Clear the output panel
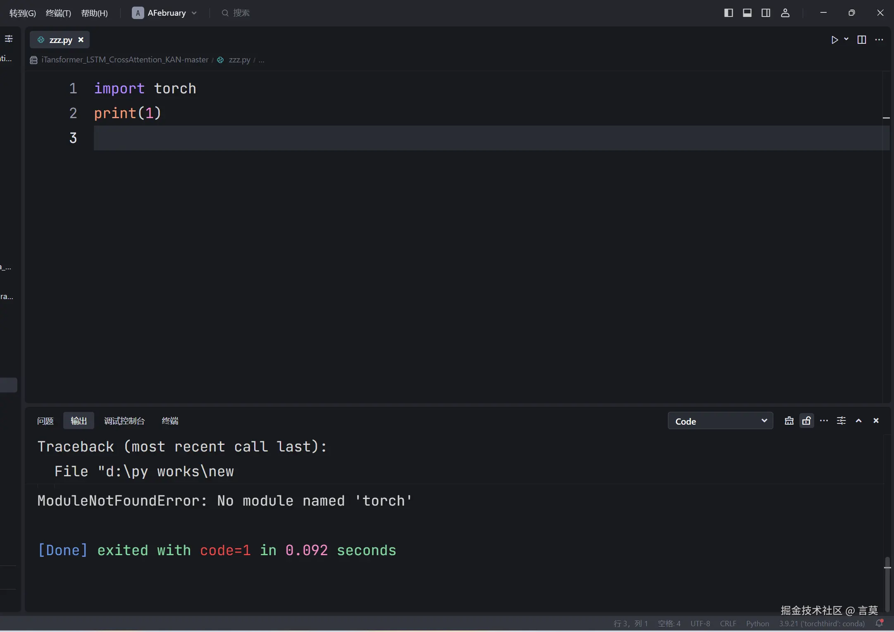This screenshot has height=632, width=894. coord(789,421)
